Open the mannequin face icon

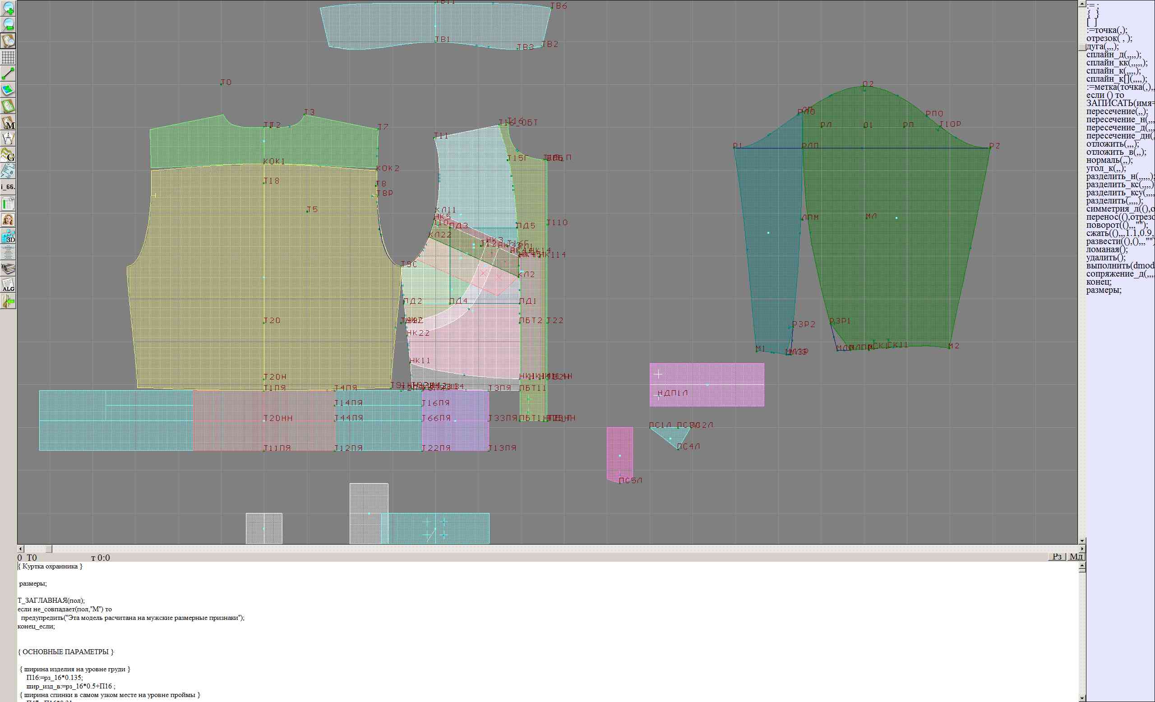click(x=8, y=219)
